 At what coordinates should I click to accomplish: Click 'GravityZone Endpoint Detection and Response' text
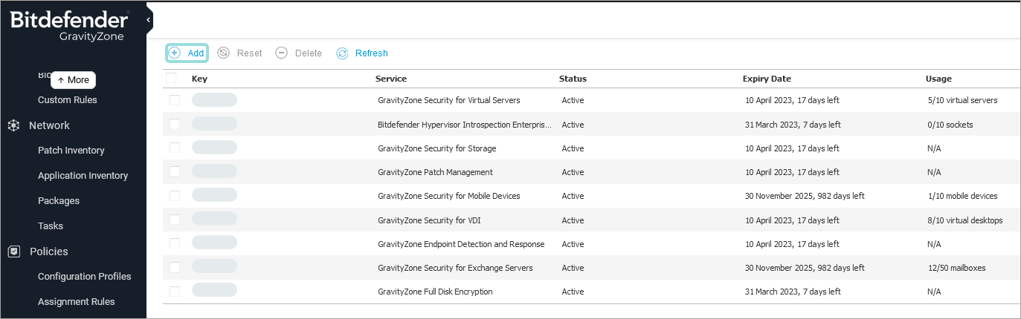(461, 244)
